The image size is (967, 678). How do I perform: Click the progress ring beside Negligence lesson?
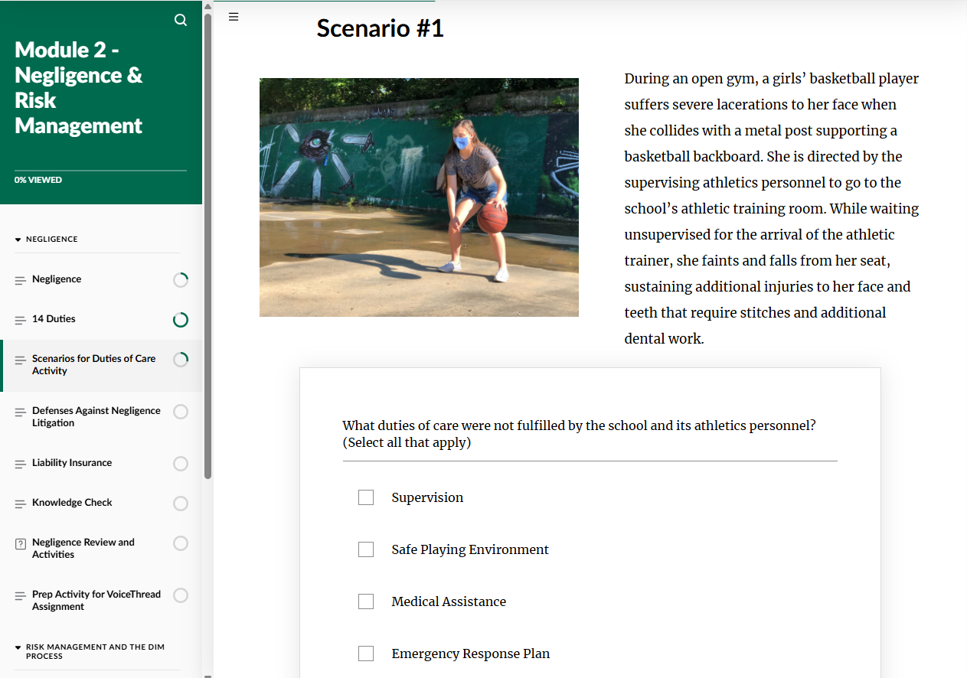click(x=181, y=279)
